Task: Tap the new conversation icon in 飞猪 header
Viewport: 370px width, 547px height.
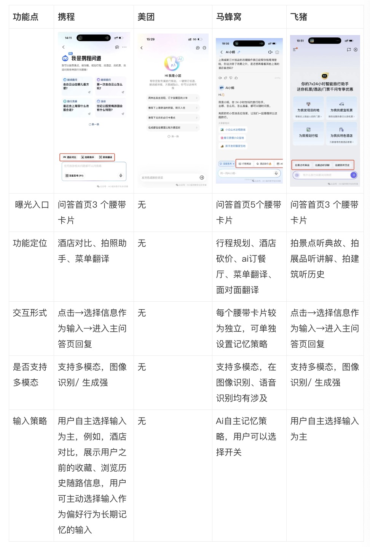Action: click(349, 50)
